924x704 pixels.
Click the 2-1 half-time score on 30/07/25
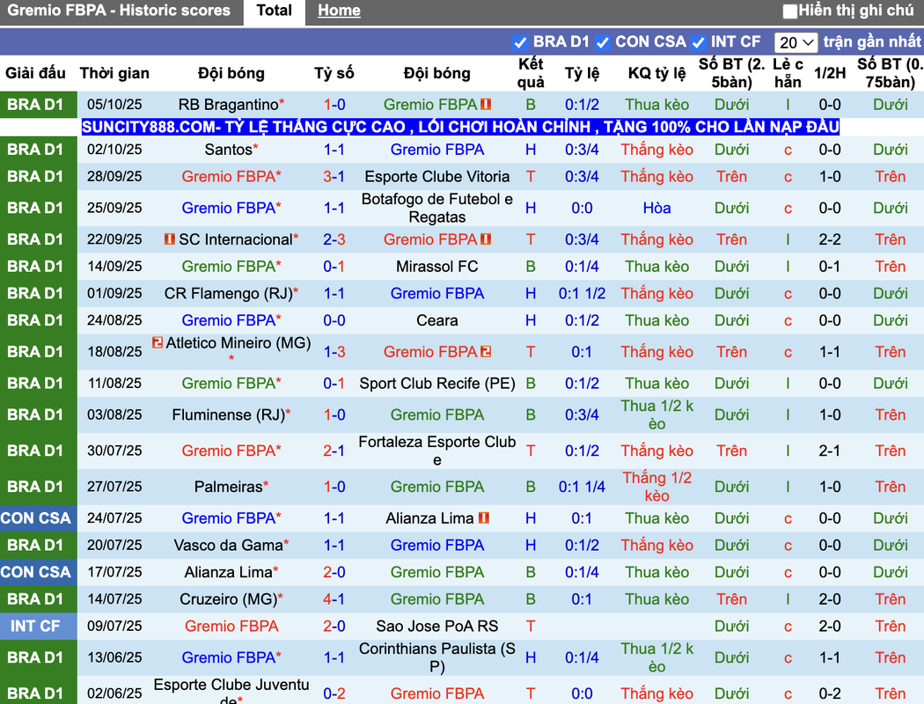(x=830, y=451)
